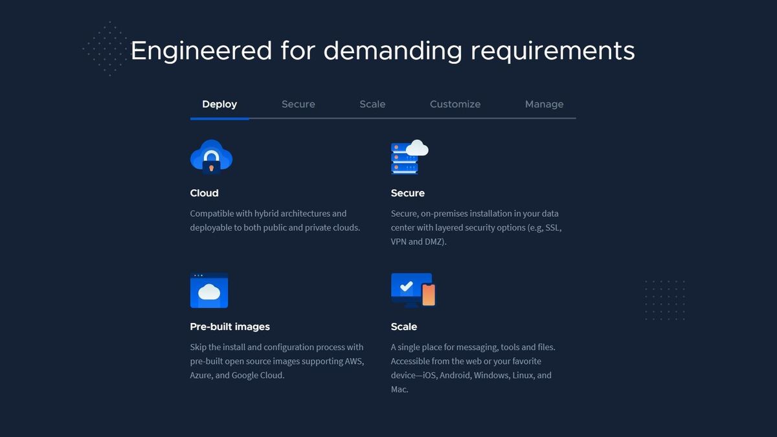Select the Deploy tab
The image size is (777, 437).
[220, 104]
